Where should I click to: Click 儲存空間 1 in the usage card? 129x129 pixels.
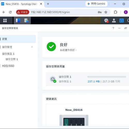coord(65,77)
